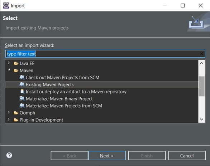
Task: Click the scroll up arrow in wizard list
Action: [201, 63]
